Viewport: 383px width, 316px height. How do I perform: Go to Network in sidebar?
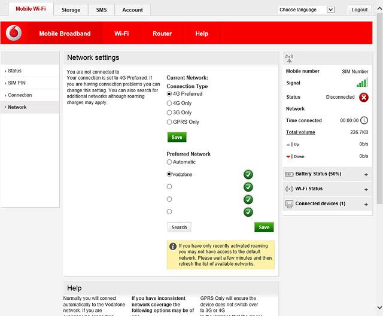[30, 107]
